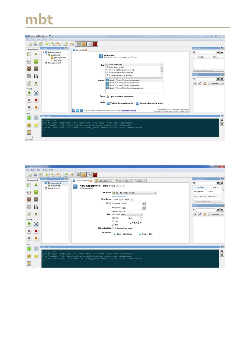Pick the green sequence item icon in the New experiment [unsaved] palette
Viewport: 247px width, 351px height.
tap(36, 185)
